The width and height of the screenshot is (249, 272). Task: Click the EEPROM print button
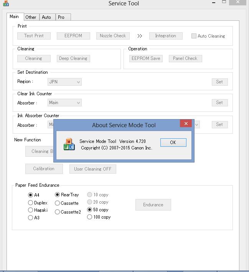coord(73,36)
